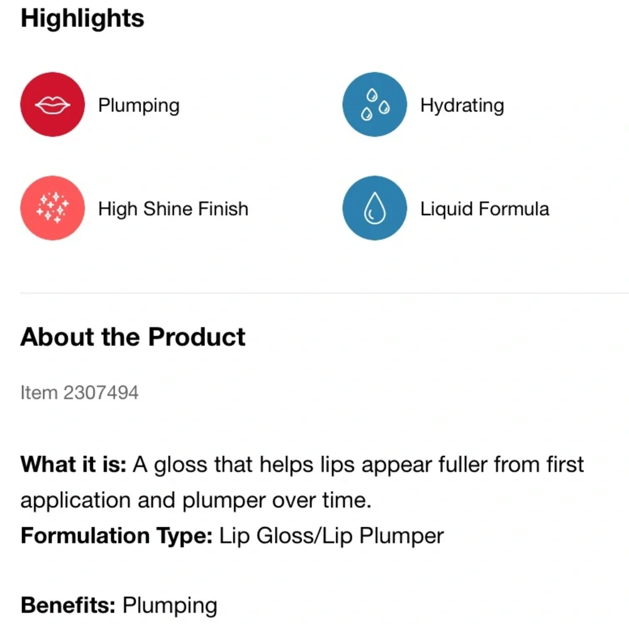Select the High Shine Finish label
Image resolution: width=629 pixels, height=629 pixels.
[x=174, y=209]
